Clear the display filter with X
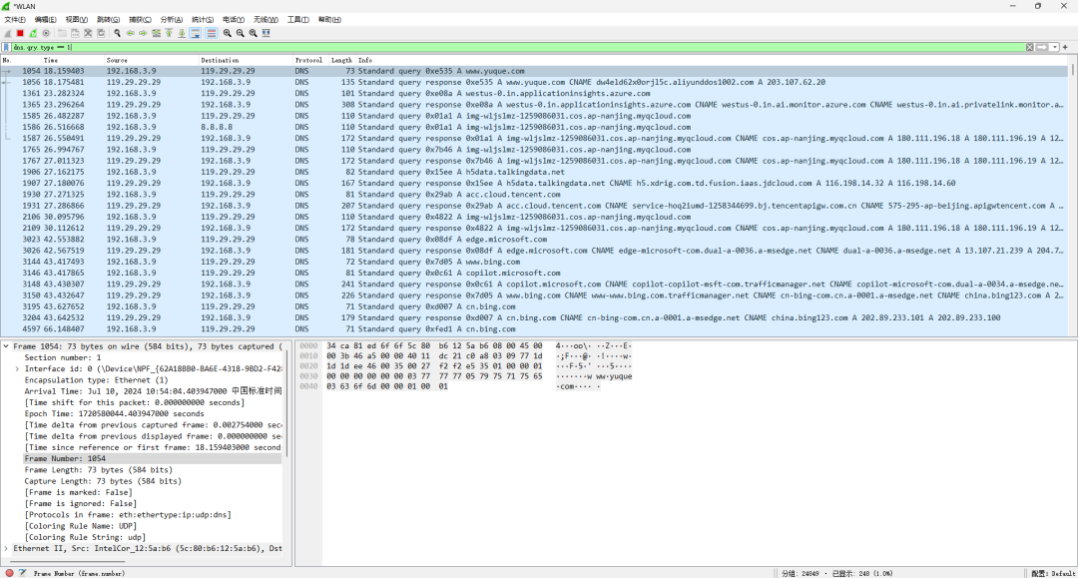The width and height of the screenshot is (1078, 578). (1029, 48)
